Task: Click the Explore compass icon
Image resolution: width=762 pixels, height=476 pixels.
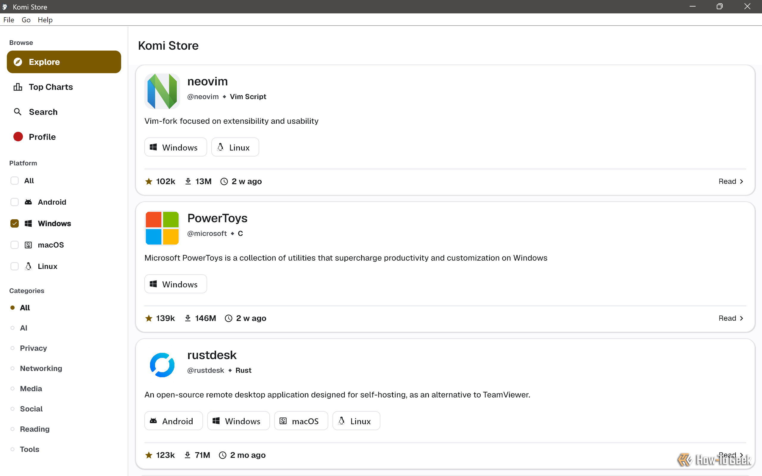Action: (18, 62)
